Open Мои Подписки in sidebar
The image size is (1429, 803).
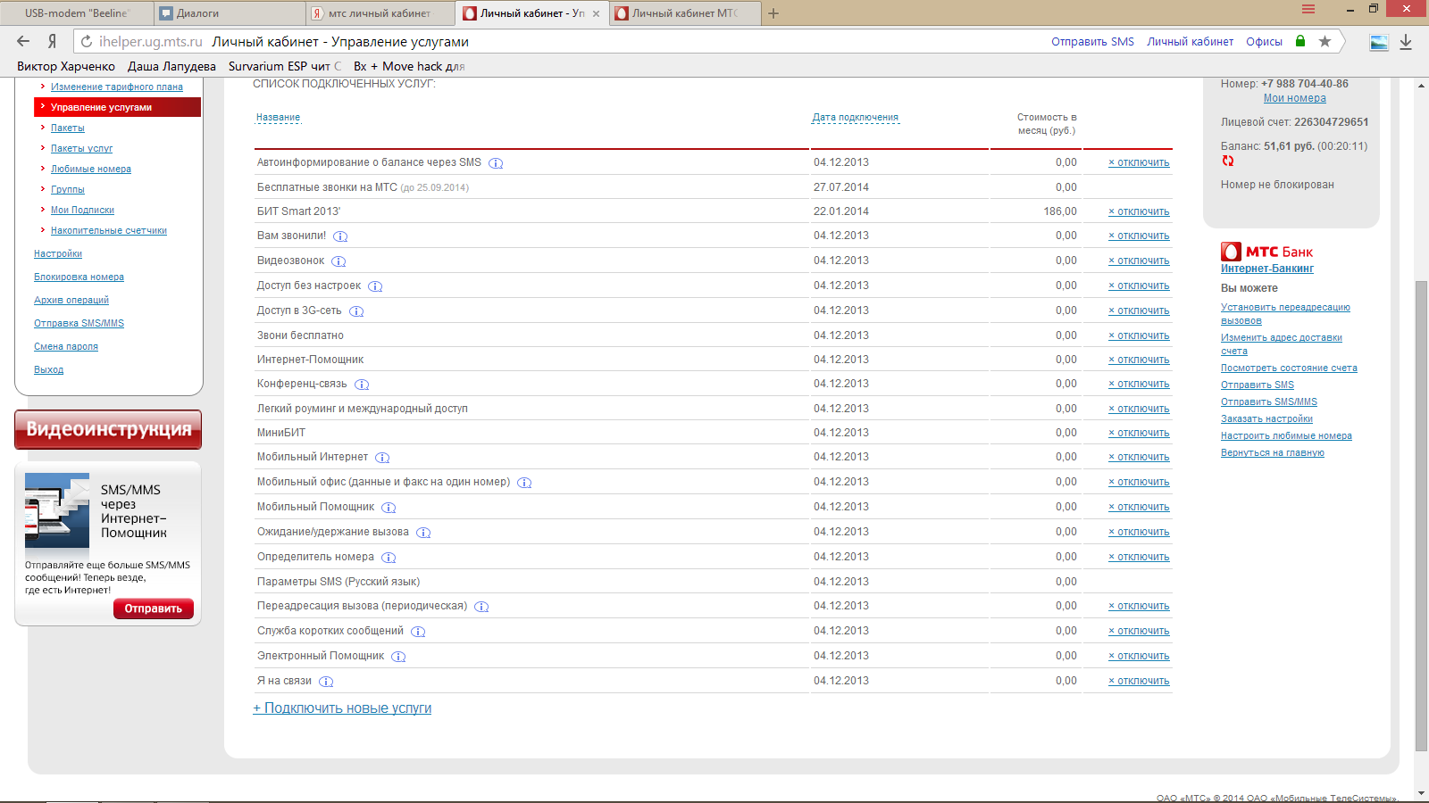[82, 210]
